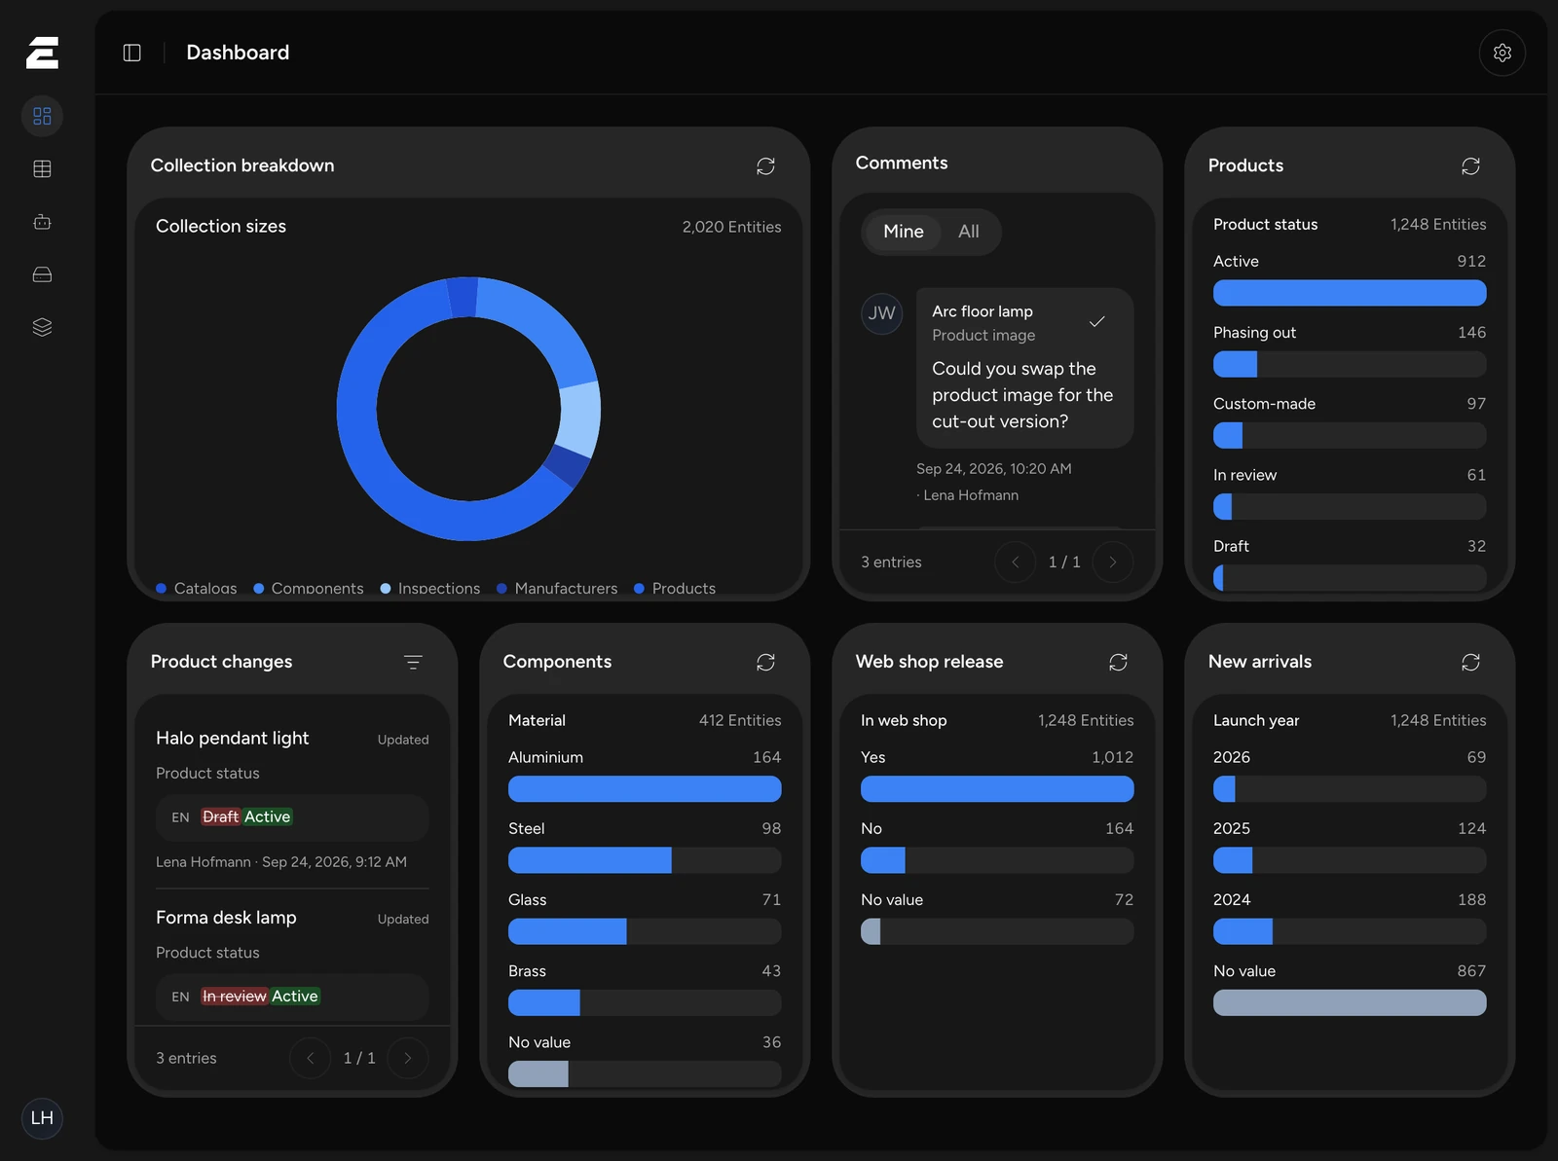The width and height of the screenshot is (1558, 1161).
Task: Open the storage drive icon in sidebar
Action: [x=42, y=274]
